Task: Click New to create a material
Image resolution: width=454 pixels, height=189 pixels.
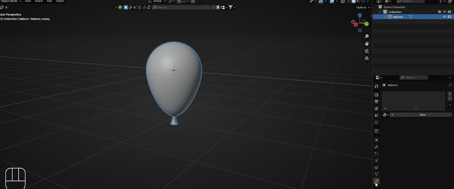Action: [423, 115]
